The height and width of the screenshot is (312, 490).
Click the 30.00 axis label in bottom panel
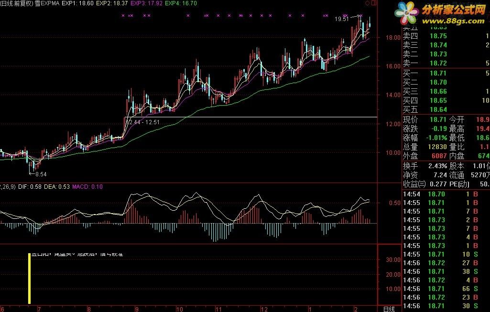393,260
